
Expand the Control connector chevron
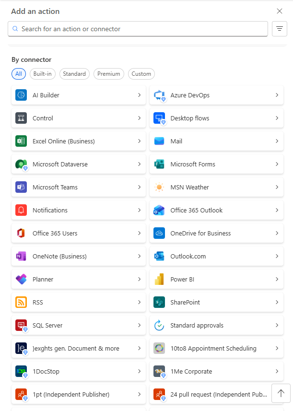coord(139,118)
